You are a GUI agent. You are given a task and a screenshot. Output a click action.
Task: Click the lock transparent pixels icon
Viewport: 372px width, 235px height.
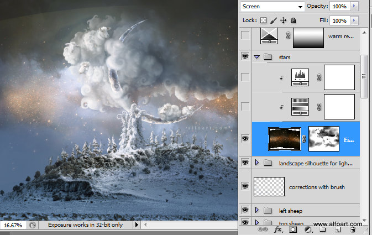(x=263, y=20)
